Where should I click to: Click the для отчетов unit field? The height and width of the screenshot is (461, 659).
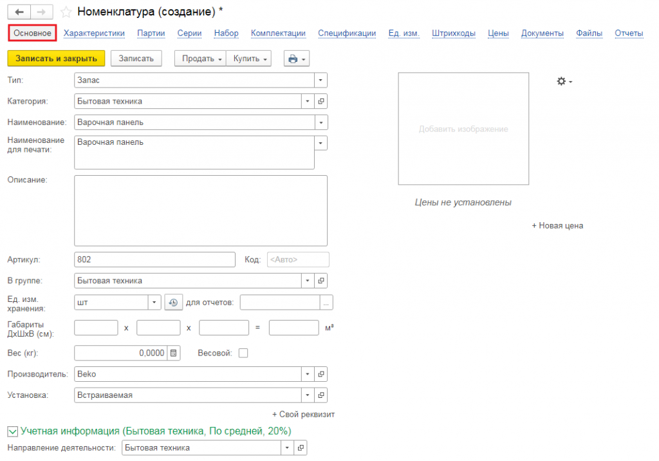(280, 303)
